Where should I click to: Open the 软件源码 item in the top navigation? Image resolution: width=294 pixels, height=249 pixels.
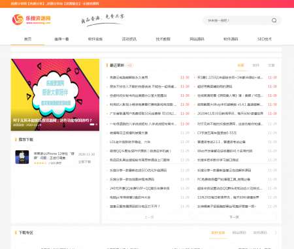pyautogui.click(x=231, y=39)
